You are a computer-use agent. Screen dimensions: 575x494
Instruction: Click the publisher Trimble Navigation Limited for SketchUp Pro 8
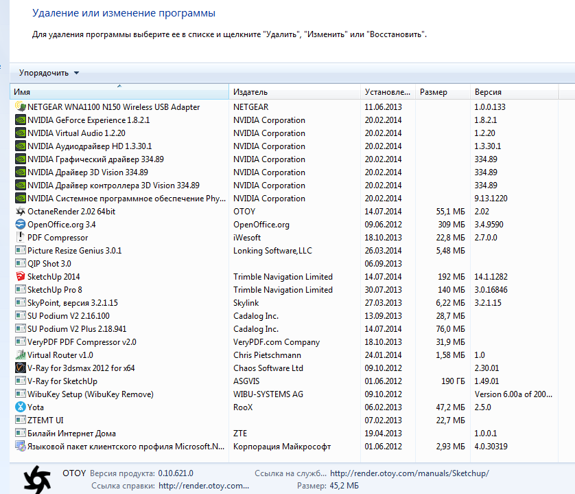[x=283, y=290]
